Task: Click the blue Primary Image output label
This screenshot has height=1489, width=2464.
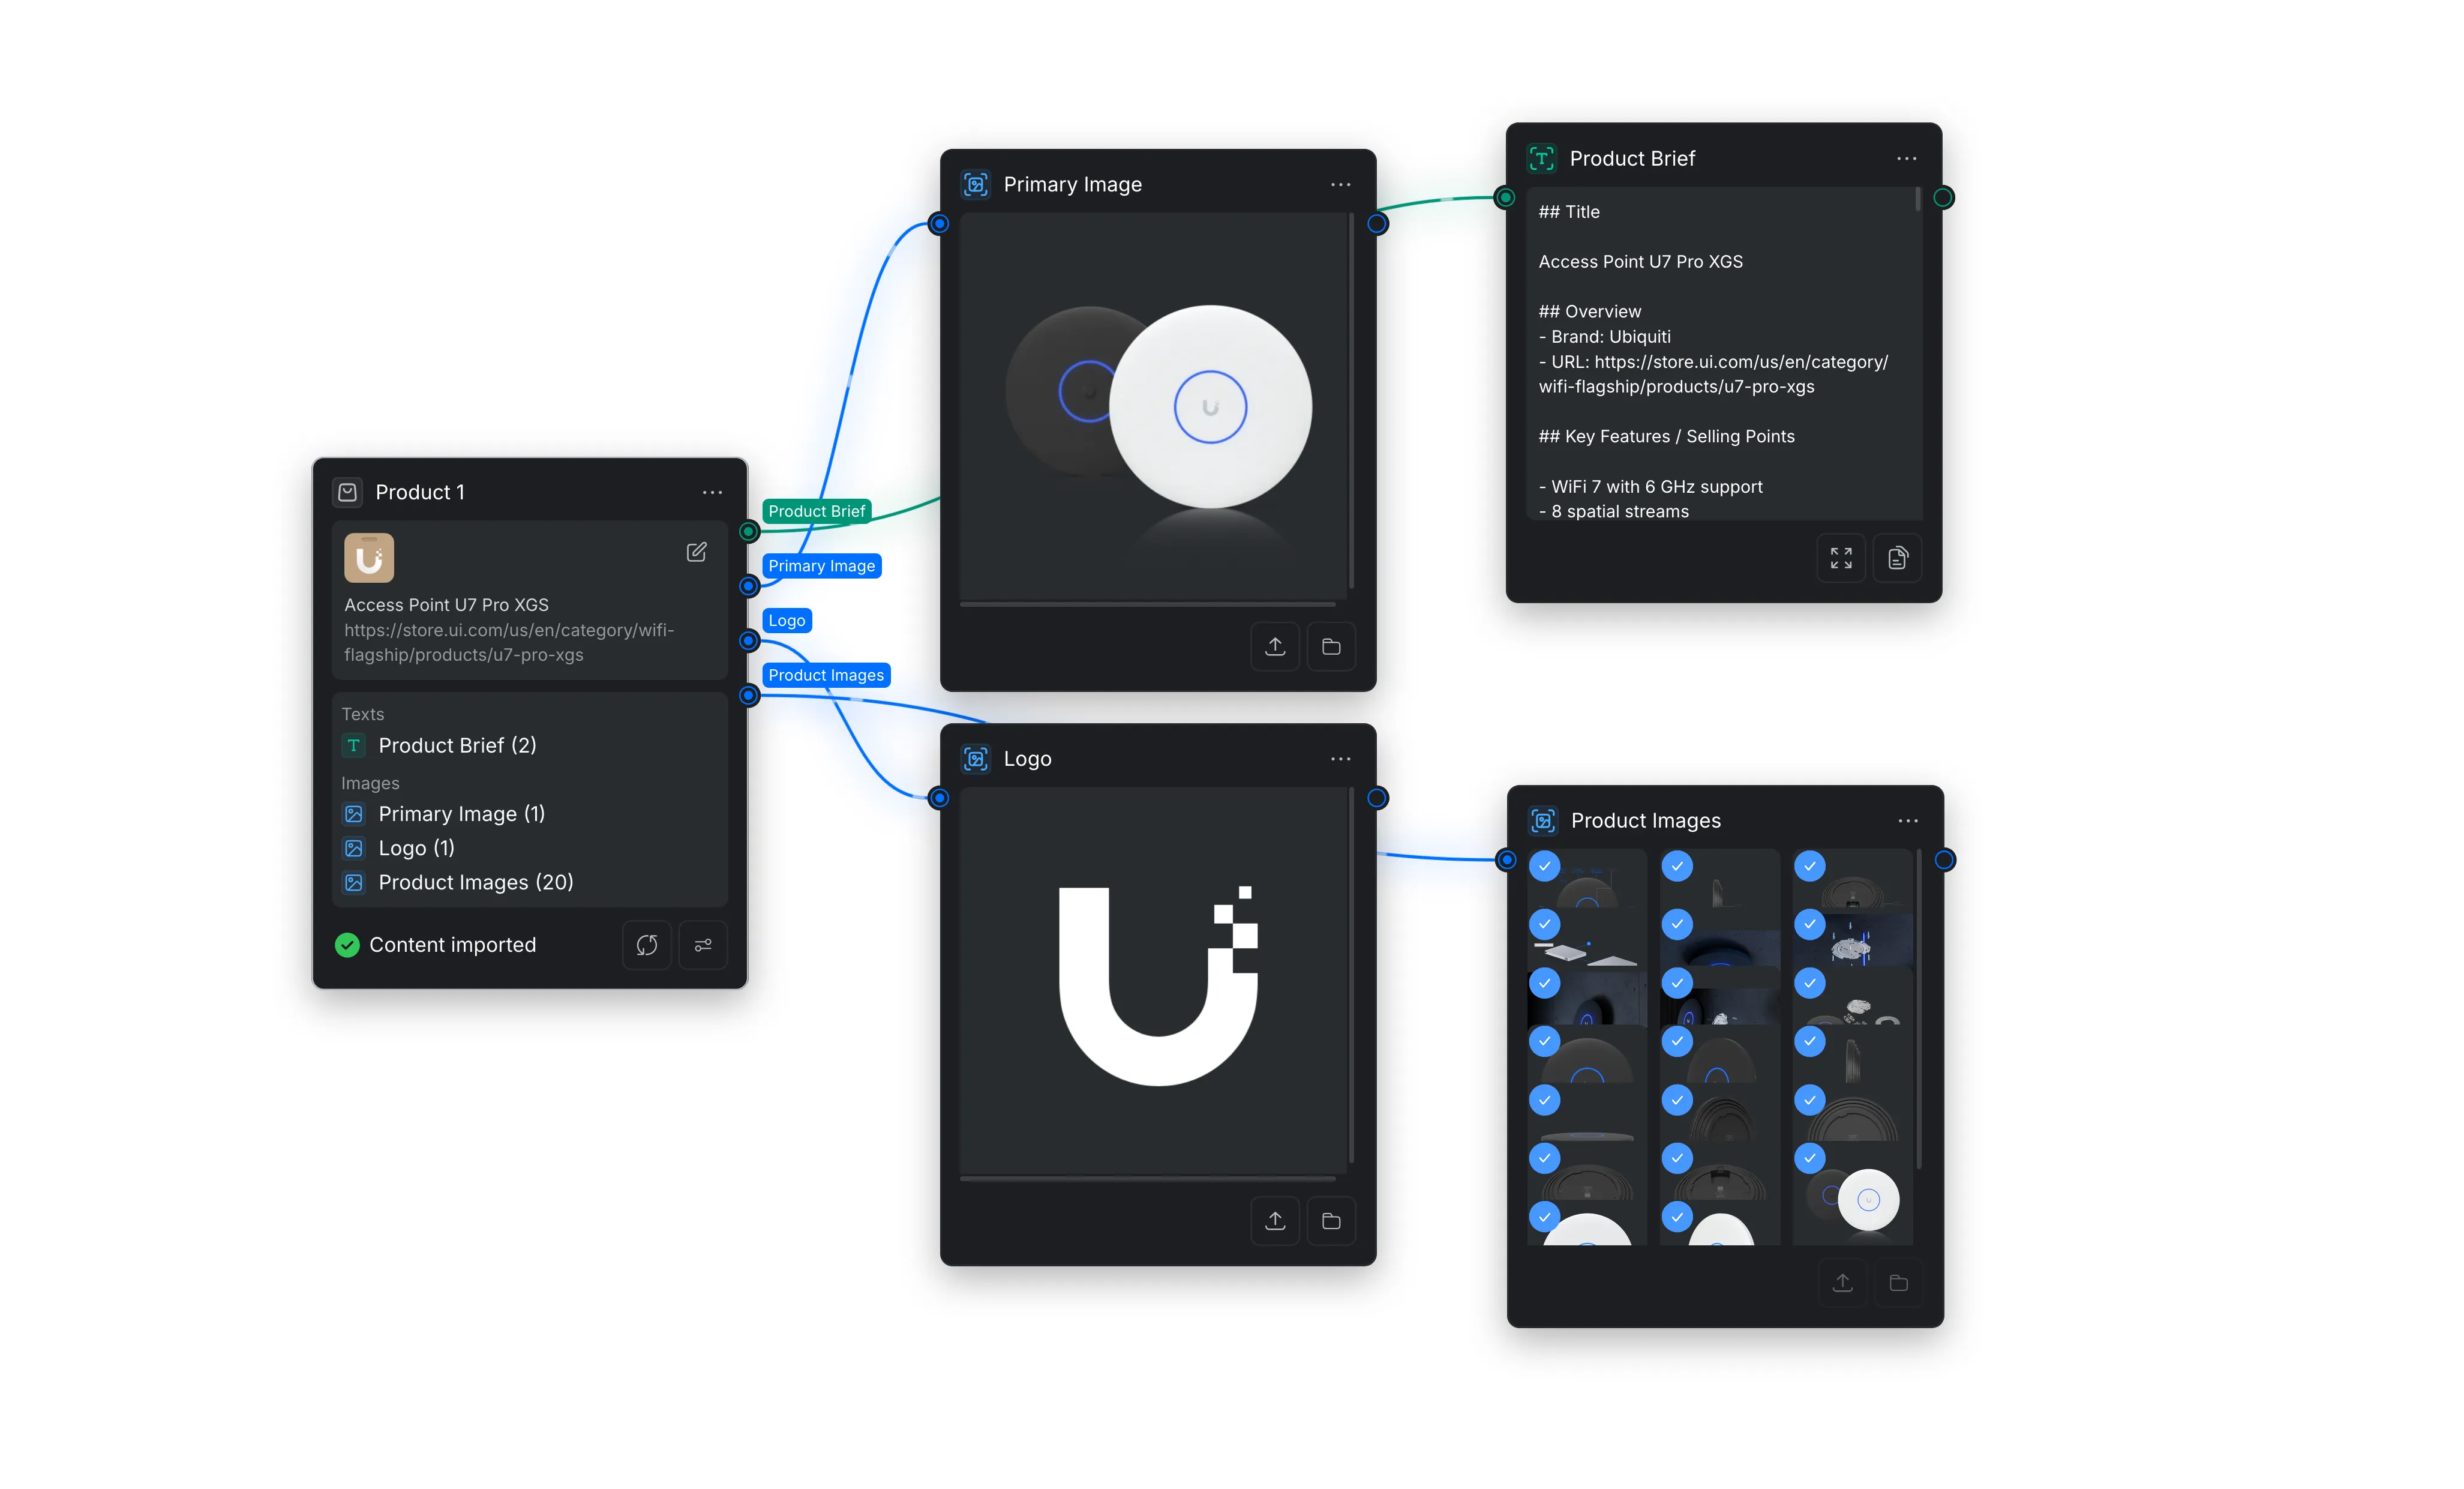Action: (821, 567)
